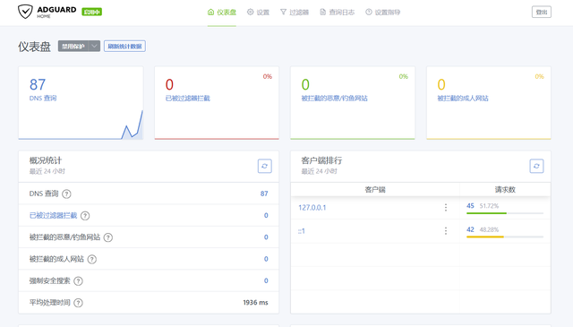This screenshot has width=573, height=327.
Task: Click help icon next to 平均处理时间 row
Action: (78, 303)
